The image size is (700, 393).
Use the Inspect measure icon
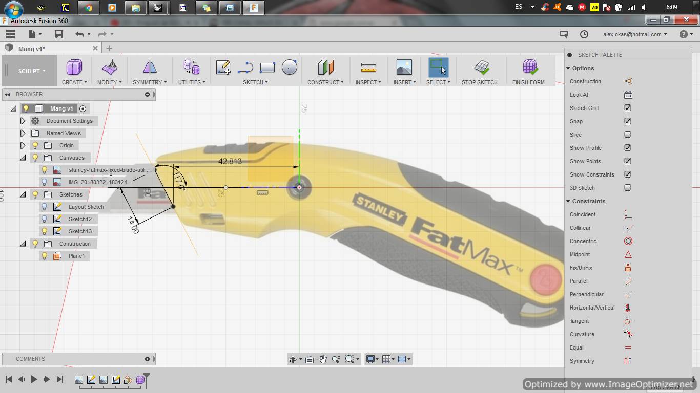[368, 68]
